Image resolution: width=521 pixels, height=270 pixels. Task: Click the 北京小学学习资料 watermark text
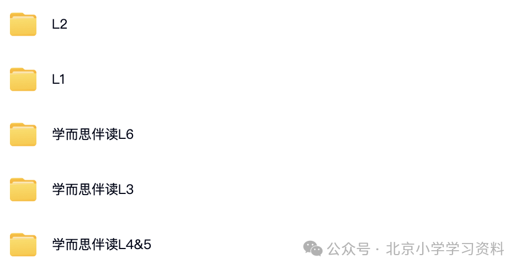445,249
